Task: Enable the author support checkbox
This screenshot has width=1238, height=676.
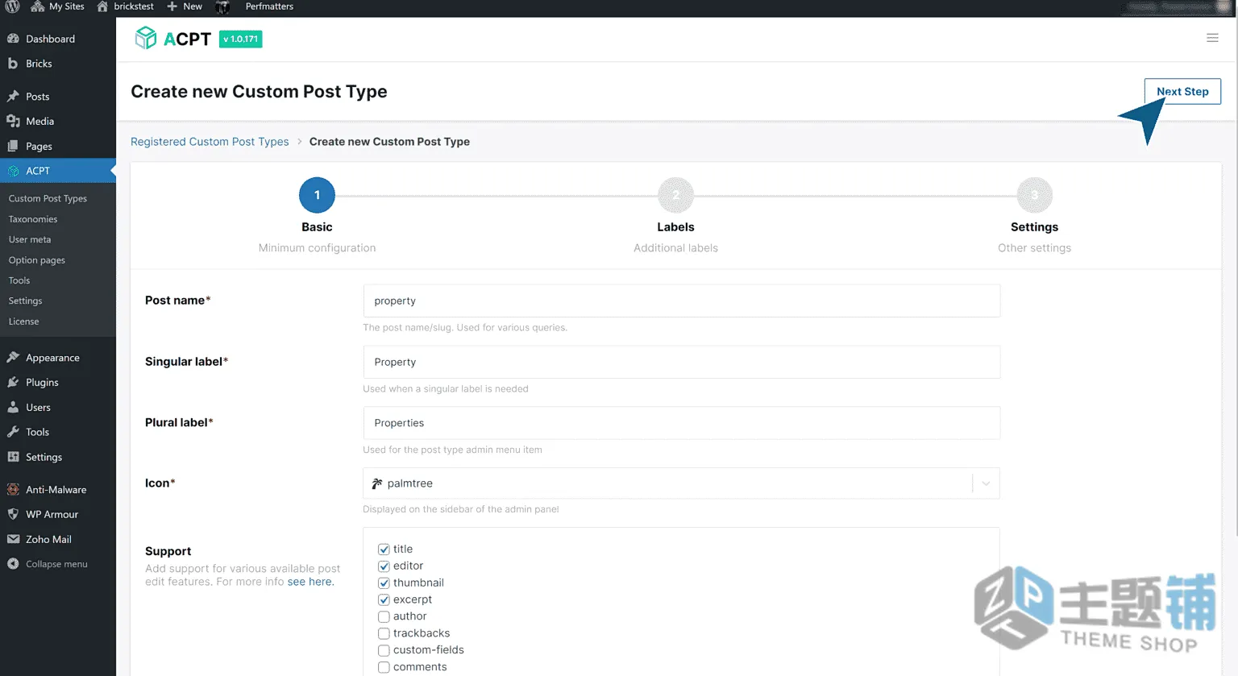Action: pos(384,616)
